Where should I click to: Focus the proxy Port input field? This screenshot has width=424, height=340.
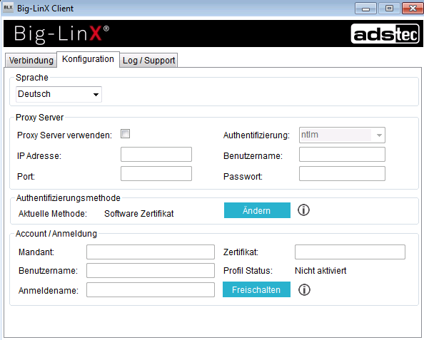tap(156, 174)
